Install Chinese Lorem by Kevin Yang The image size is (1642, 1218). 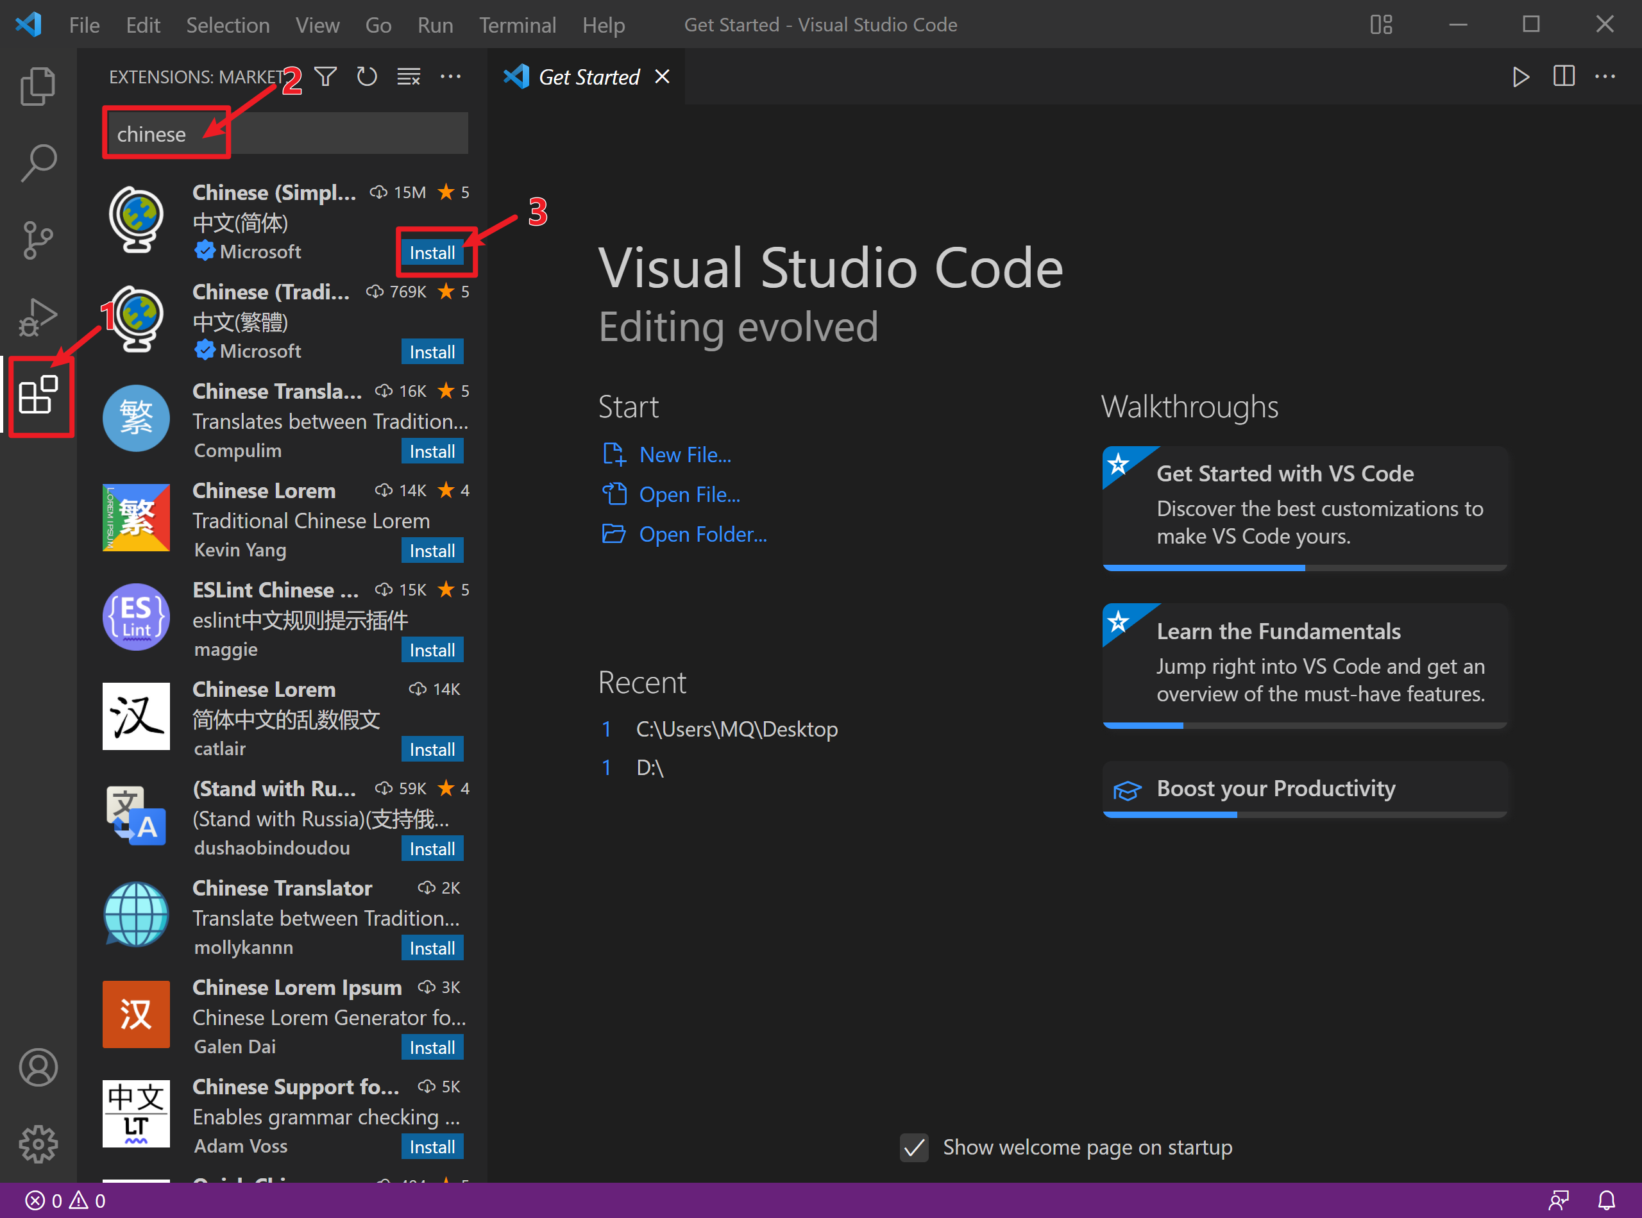coord(432,551)
